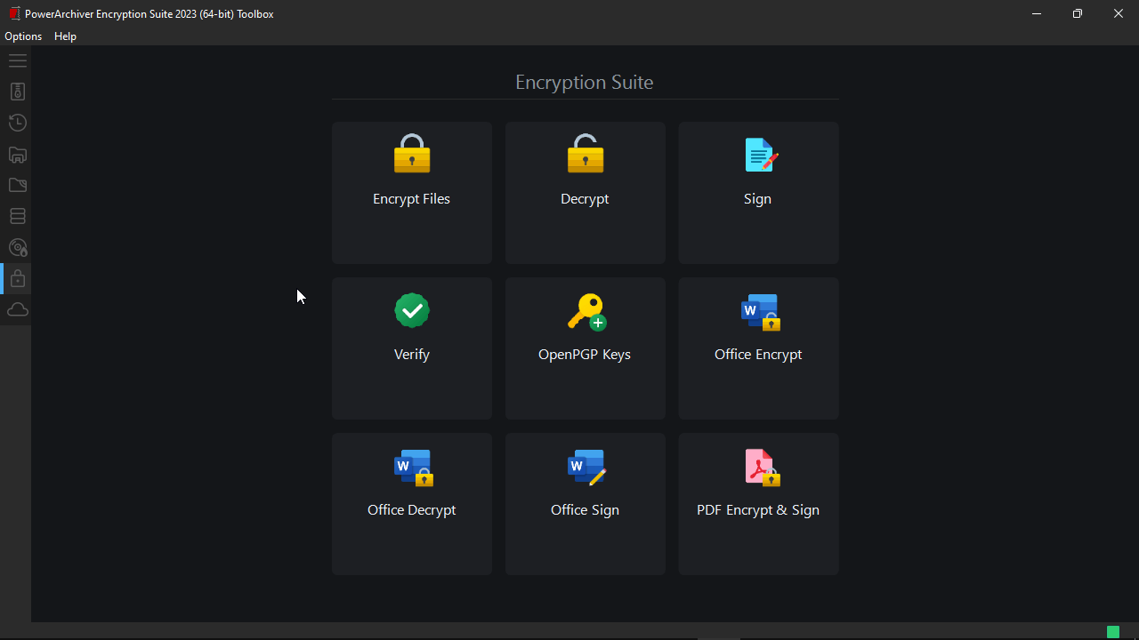Viewport: 1139px width, 640px height.
Task: Select the Office Decrypt tile
Action: pyautogui.click(x=411, y=503)
